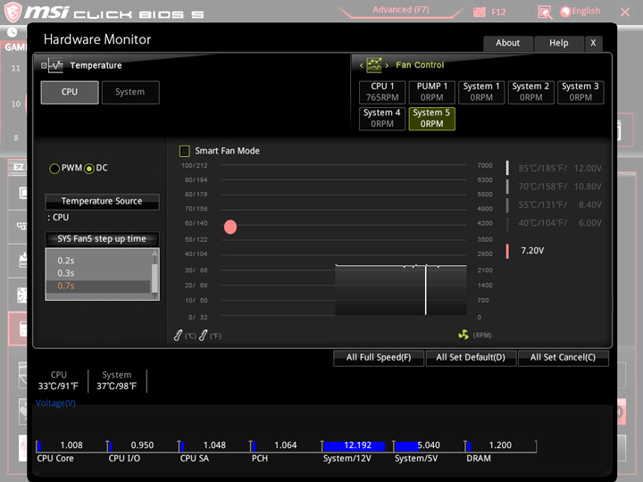Click All Set Default(D) button
Screen dimensions: 643x482
[x=471, y=358]
